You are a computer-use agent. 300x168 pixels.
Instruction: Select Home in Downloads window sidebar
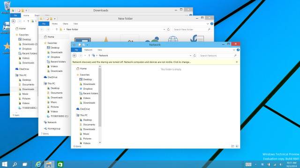click(21, 28)
